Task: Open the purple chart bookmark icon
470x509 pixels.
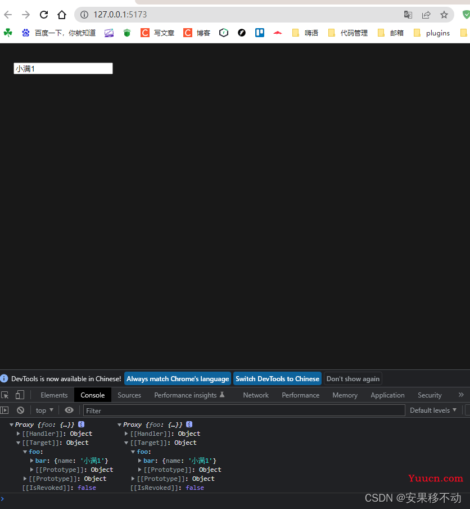Action: (109, 33)
